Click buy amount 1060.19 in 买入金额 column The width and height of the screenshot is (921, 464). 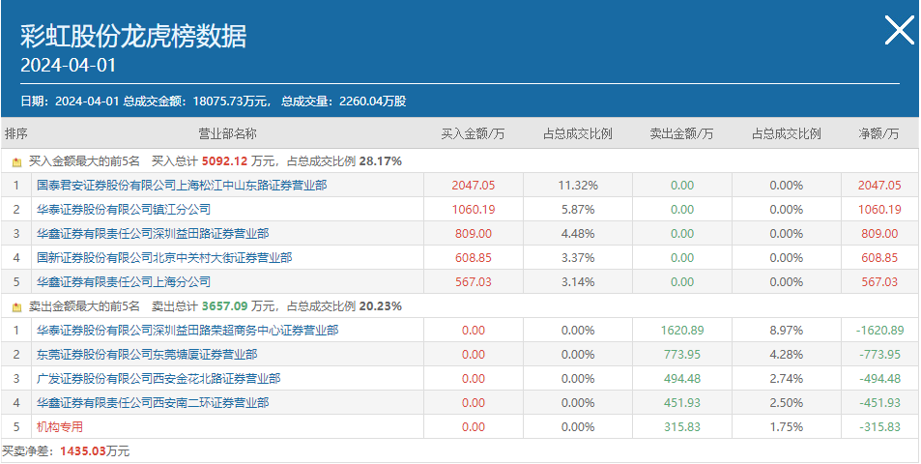(x=474, y=209)
